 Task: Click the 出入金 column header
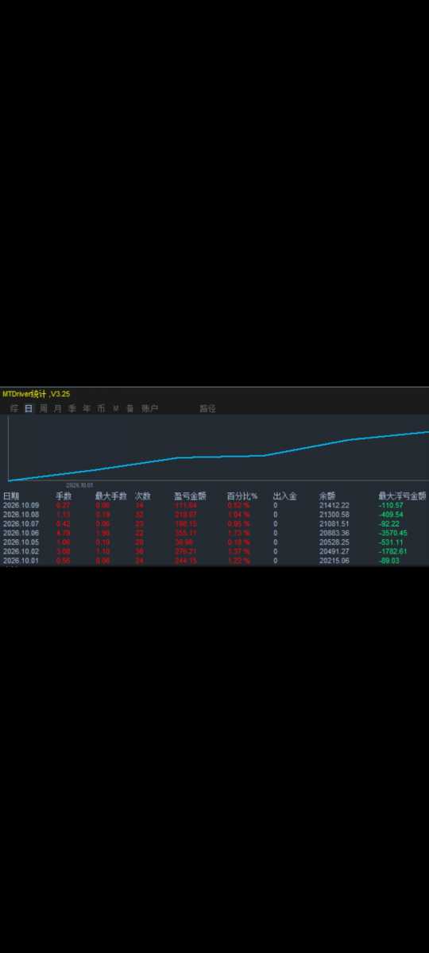pos(284,496)
